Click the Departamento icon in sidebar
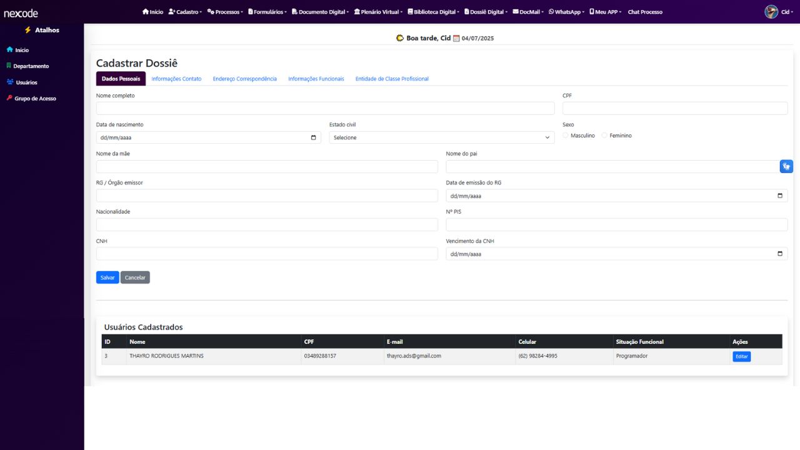Viewport: 800px width, 450px height. click(9, 66)
